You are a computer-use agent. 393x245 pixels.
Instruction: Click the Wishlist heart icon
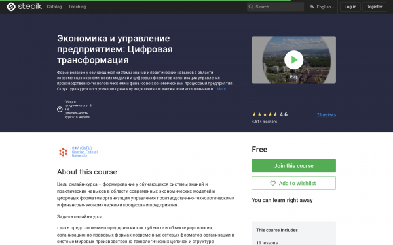tap(272, 183)
